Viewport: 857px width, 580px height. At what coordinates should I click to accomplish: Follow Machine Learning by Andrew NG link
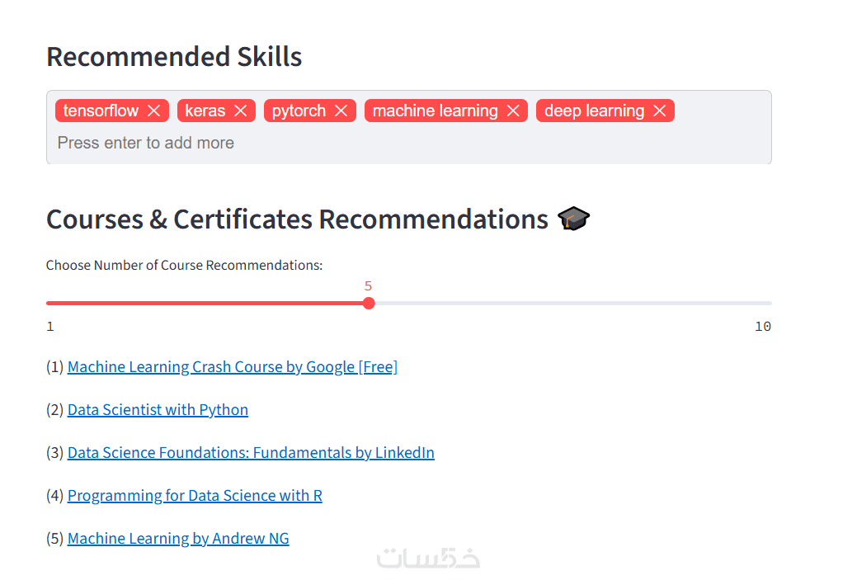click(x=178, y=539)
